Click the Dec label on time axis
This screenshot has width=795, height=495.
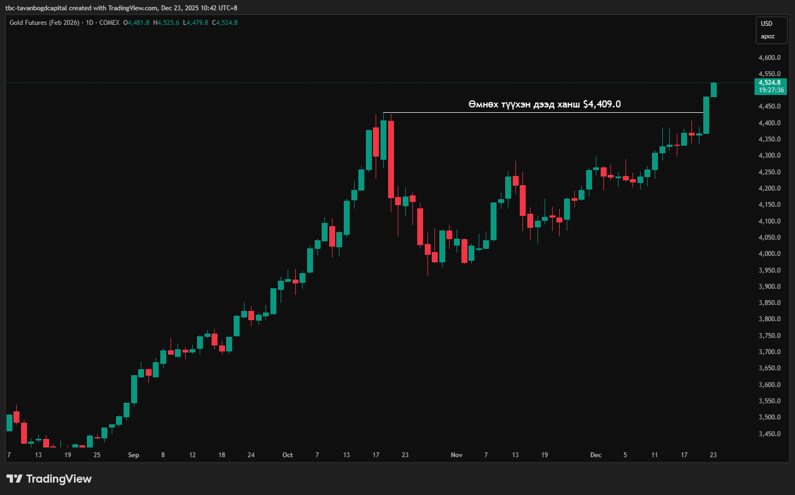pyautogui.click(x=596, y=455)
